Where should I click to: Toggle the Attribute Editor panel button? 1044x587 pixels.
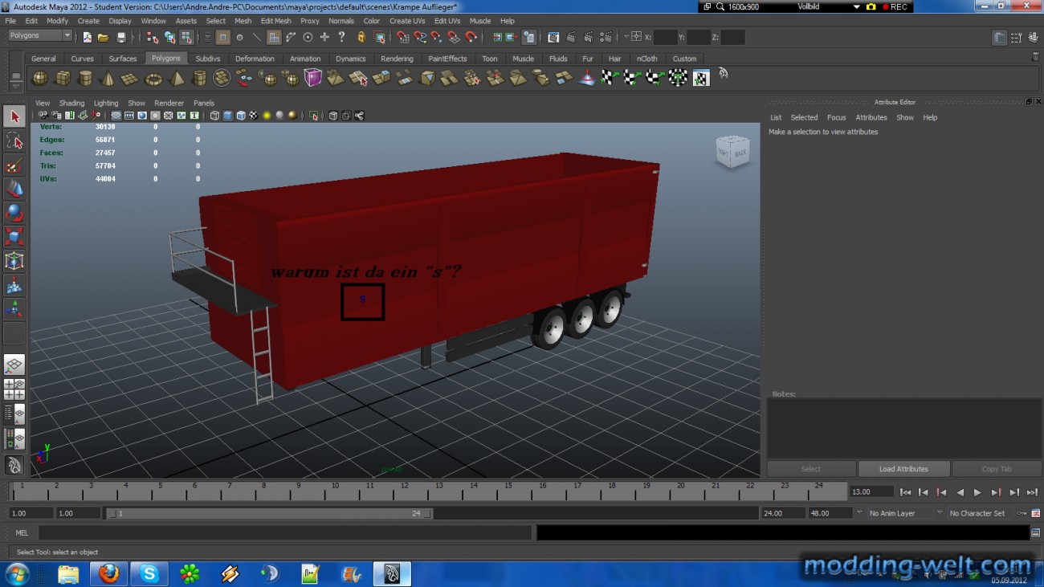(x=999, y=37)
